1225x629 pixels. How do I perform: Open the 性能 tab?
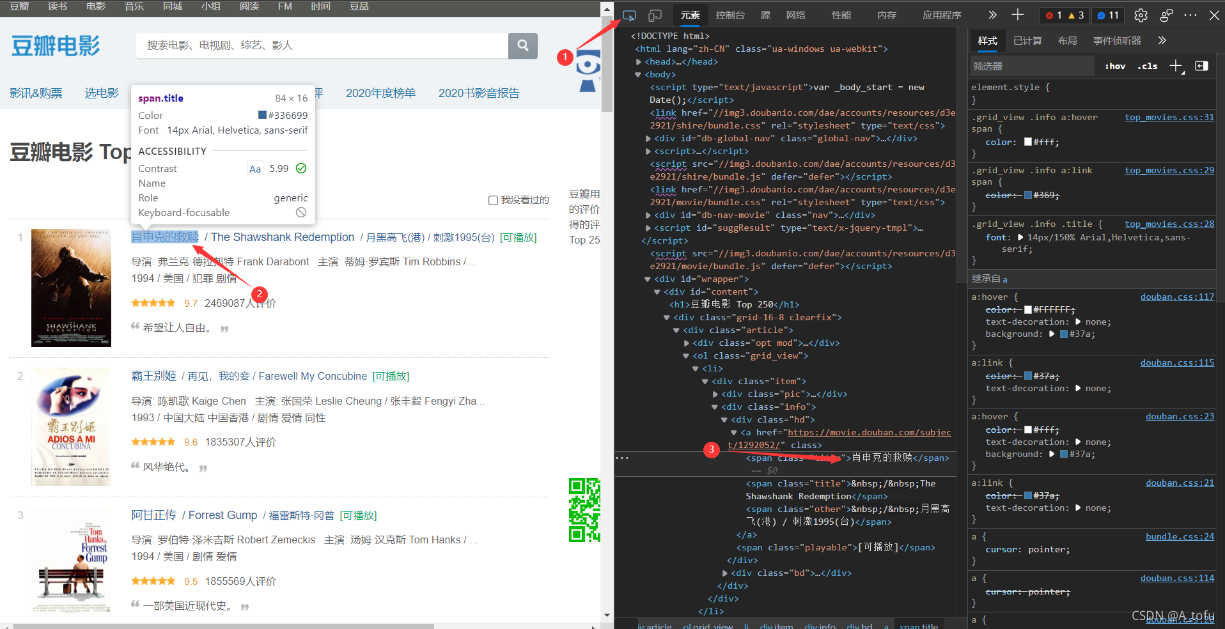pos(841,15)
